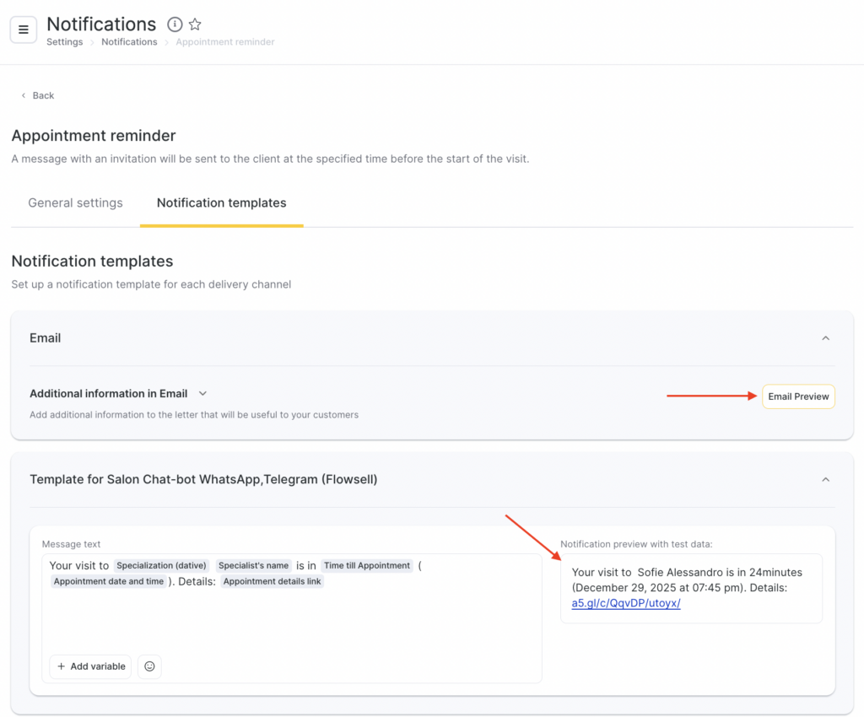Expand Additional information in Email dropdown
This screenshot has height=717, width=864.
coord(202,393)
